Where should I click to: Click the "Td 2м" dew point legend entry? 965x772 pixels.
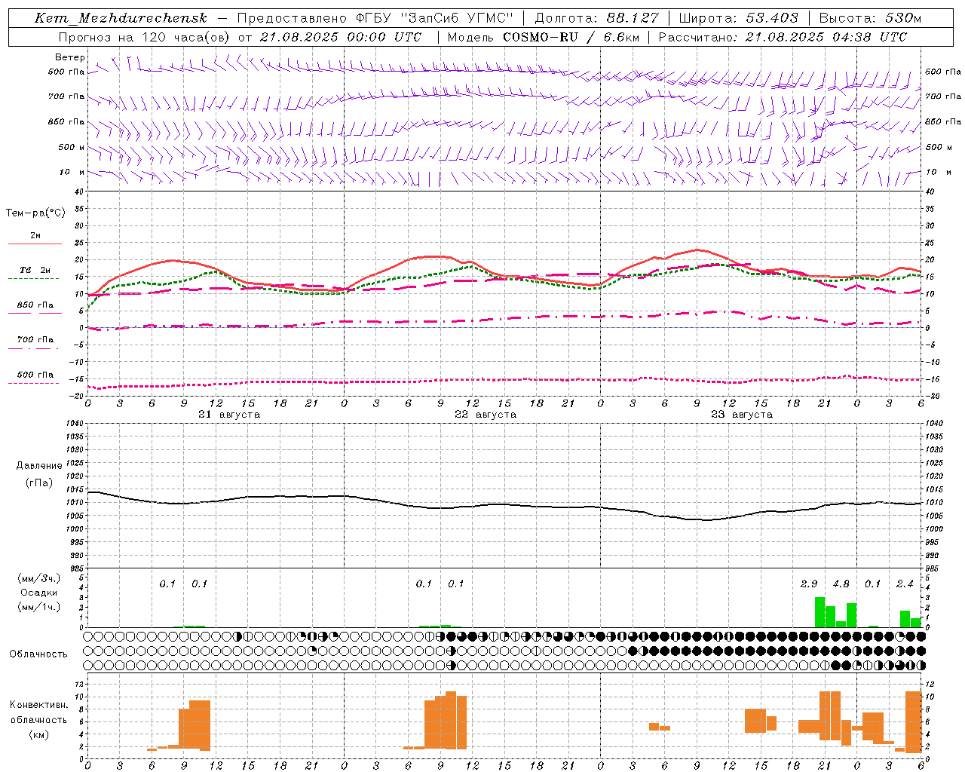35,270
